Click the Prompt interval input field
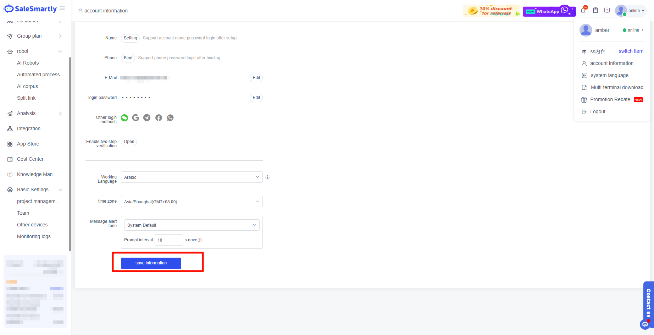This screenshot has width=654, height=335. (168, 240)
